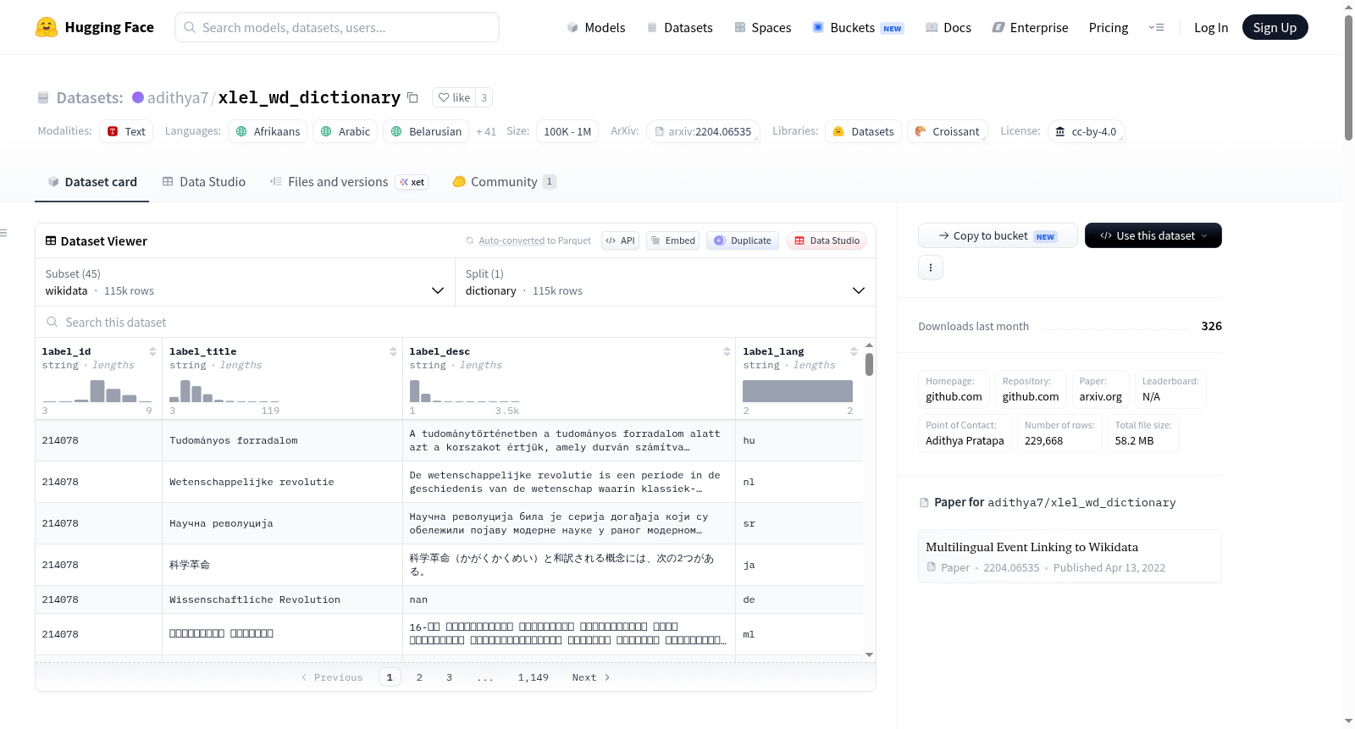Expand the Split dictionary dropdown
The width and height of the screenshot is (1355, 729).
tap(665, 282)
